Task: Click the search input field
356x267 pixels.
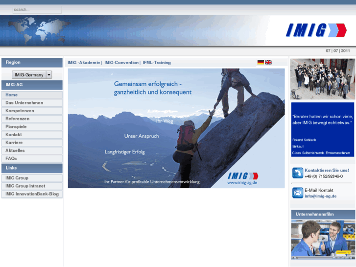Action: pyautogui.click(x=37, y=10)
